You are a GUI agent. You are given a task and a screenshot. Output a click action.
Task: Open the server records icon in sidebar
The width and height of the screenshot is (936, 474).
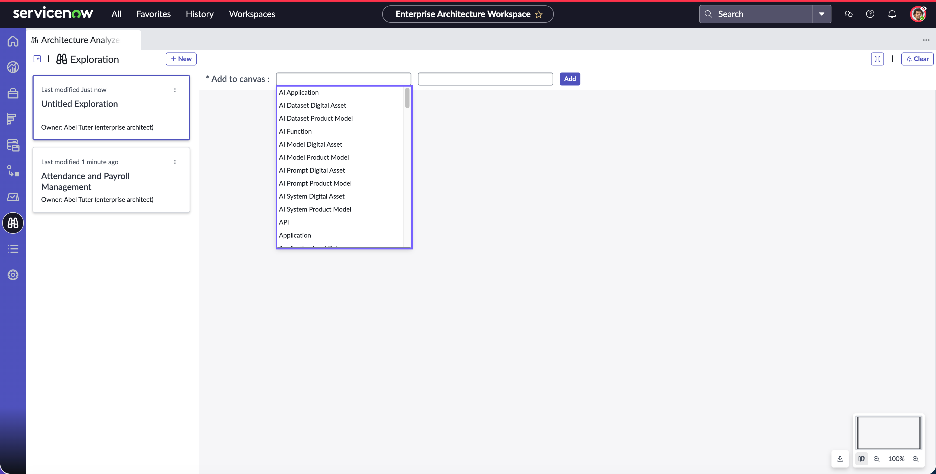(x=13, y=145)
